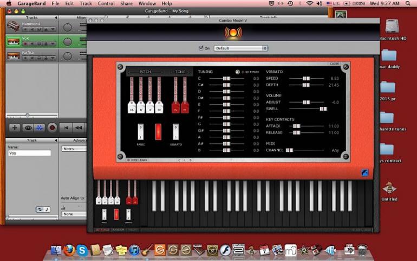Image resolution: width=417 pixels, height=261 pixels.
Task: Toggle the red power switch in settings
Action: click(x=158, y=131)
